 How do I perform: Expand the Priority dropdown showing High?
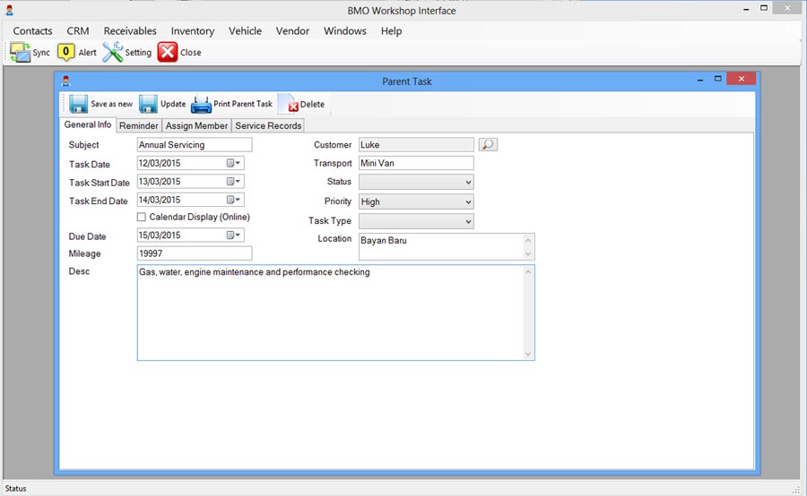click(x=468, y=202)
